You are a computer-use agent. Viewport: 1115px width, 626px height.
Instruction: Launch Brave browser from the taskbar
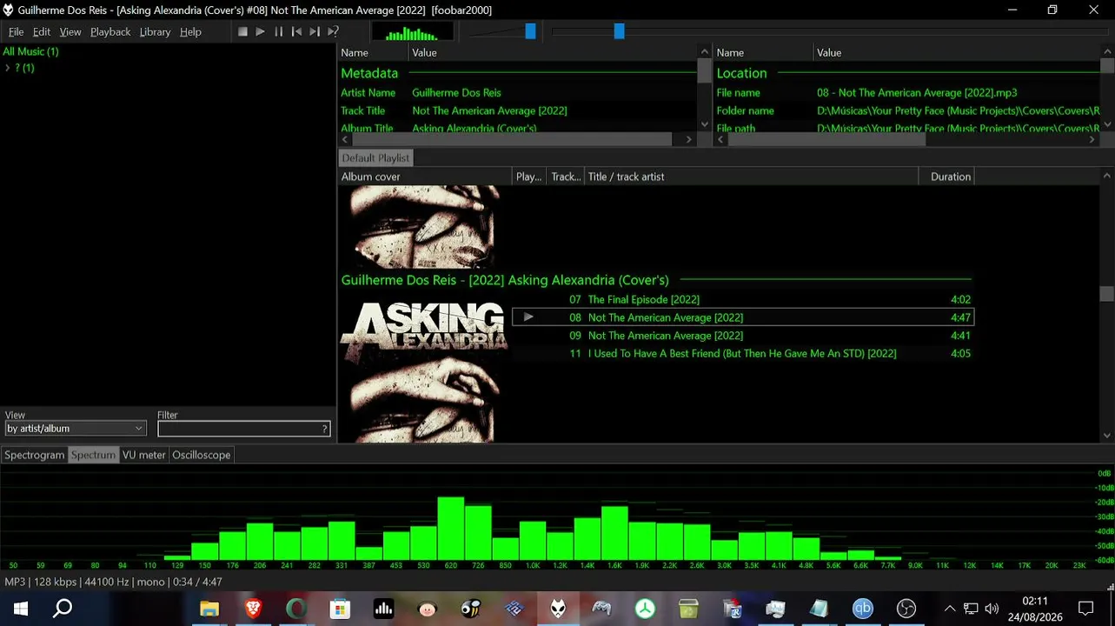(x=253, y=609)
